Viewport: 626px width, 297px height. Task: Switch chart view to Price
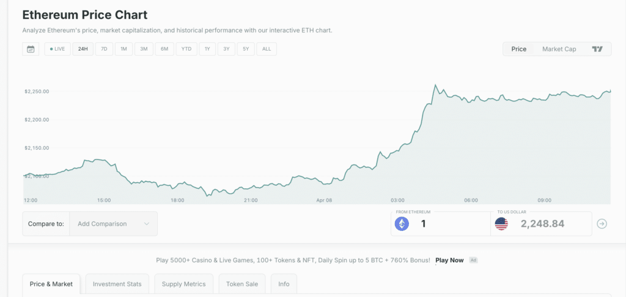point(518,49)
